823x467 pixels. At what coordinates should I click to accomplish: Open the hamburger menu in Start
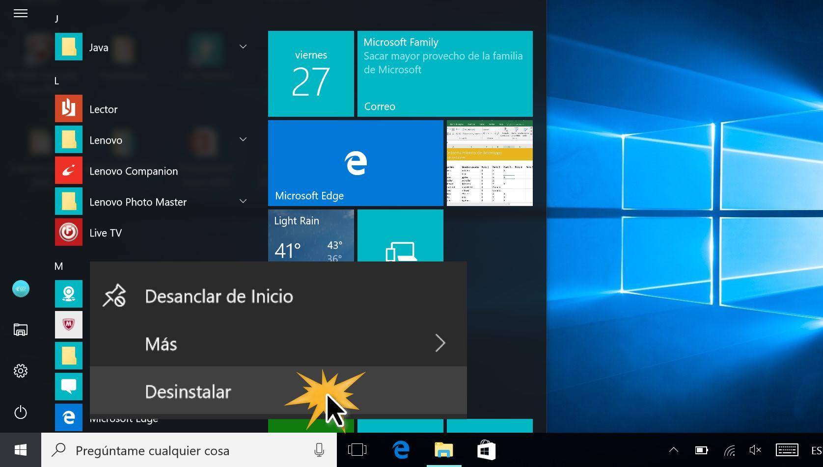tap(21, 13)
